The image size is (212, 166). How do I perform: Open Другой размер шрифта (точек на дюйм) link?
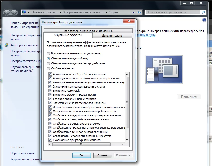pos(25,69)
